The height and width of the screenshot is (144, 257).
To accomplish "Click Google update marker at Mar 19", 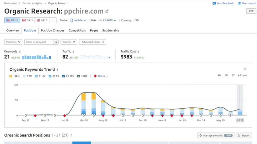I will [201, 115].
